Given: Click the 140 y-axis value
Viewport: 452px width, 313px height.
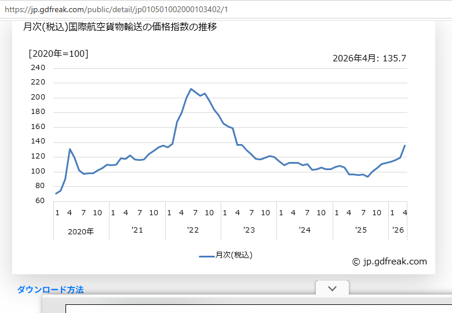Looking at the screenshot, I should tap(38, 141).
